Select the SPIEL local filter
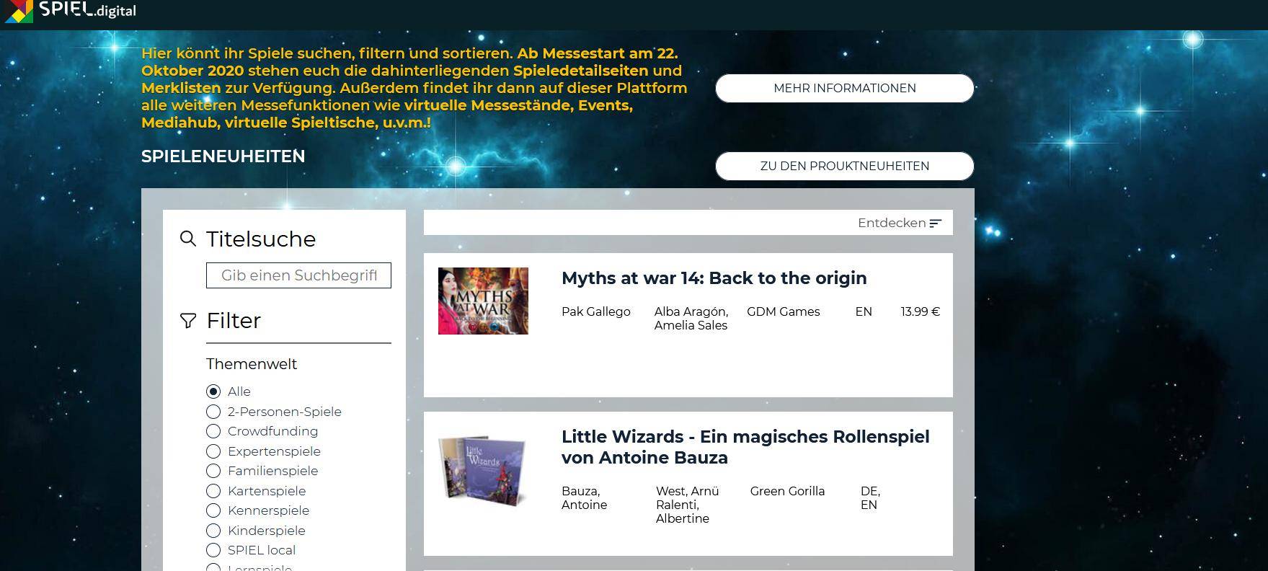Screen dimensions: 1268x571 click(213, 550)
